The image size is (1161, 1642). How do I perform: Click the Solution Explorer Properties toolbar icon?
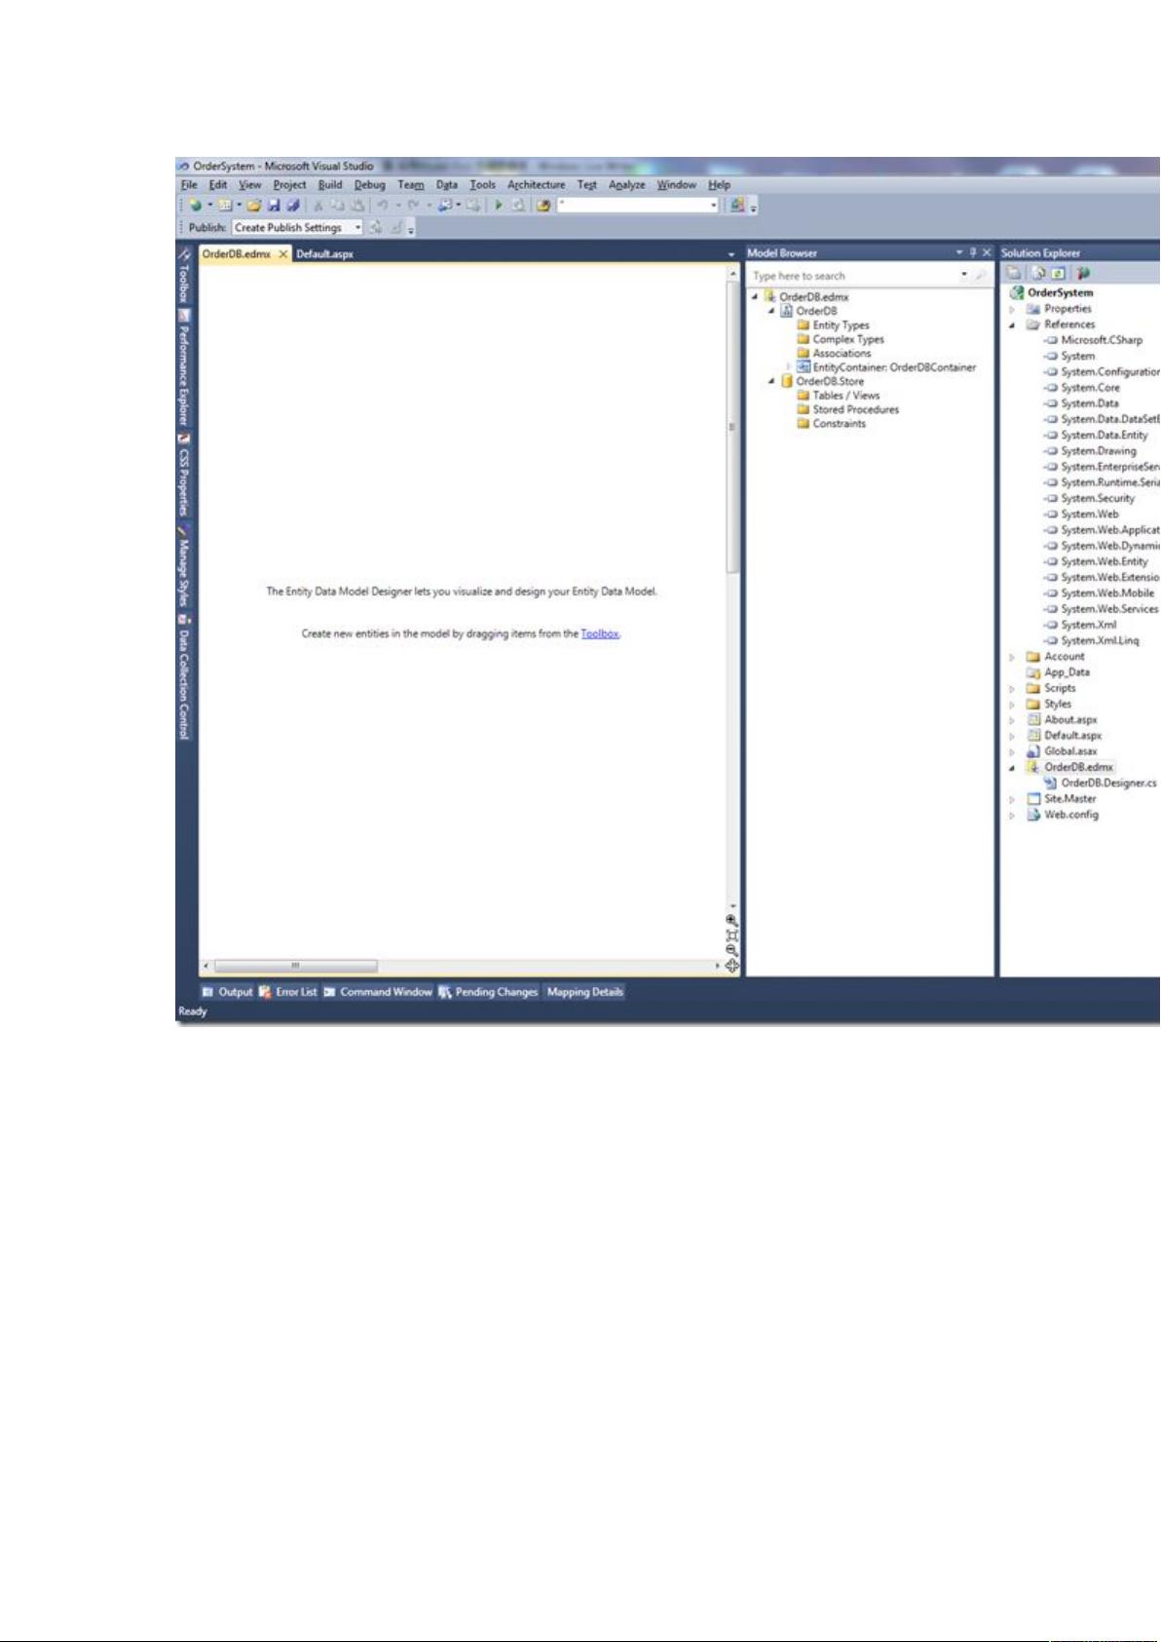tap(1014, 274)
